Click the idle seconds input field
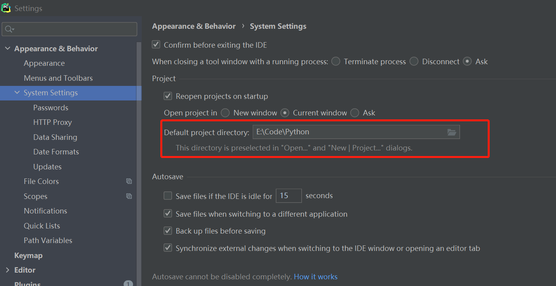The width and height of the screenshot is (556, 286). [x=288, y=196]
